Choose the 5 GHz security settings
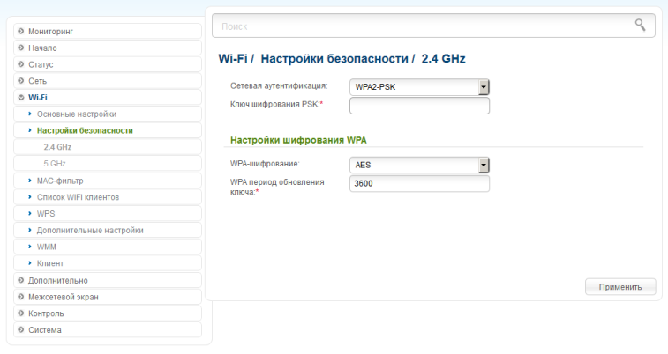Viewport: 668px width, 354px height. tap(108, 164)
